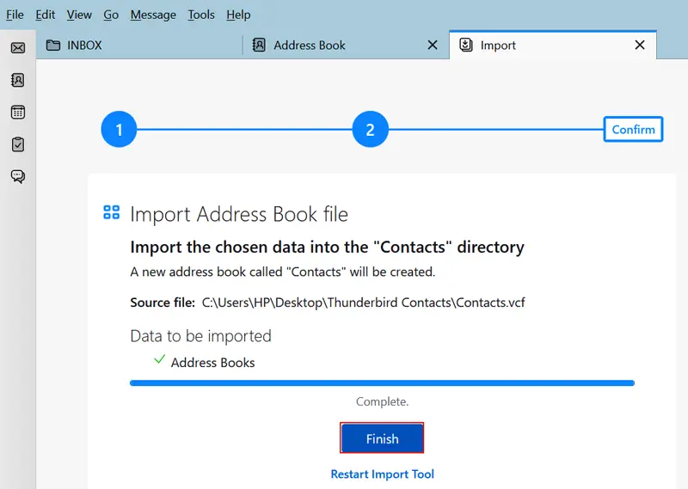The height and width of the screenshot is (489, 688).
Task: Open the Message menu
Action: click(x=153, y=15)
